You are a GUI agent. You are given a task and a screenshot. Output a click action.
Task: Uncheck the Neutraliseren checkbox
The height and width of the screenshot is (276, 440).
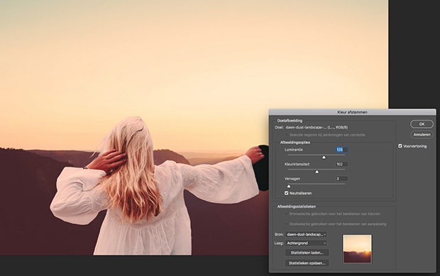287,193
